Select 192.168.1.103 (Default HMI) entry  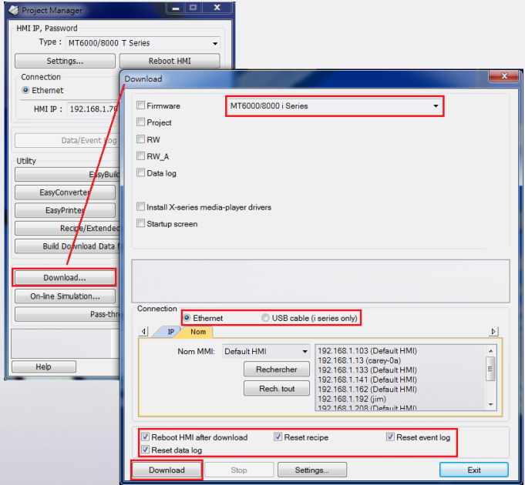tap(367, 351)
